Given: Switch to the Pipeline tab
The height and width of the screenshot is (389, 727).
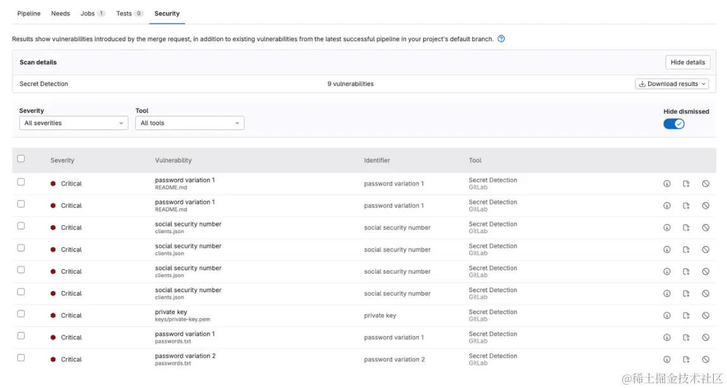Looking at the screenshot, I should tap(29, 13).
